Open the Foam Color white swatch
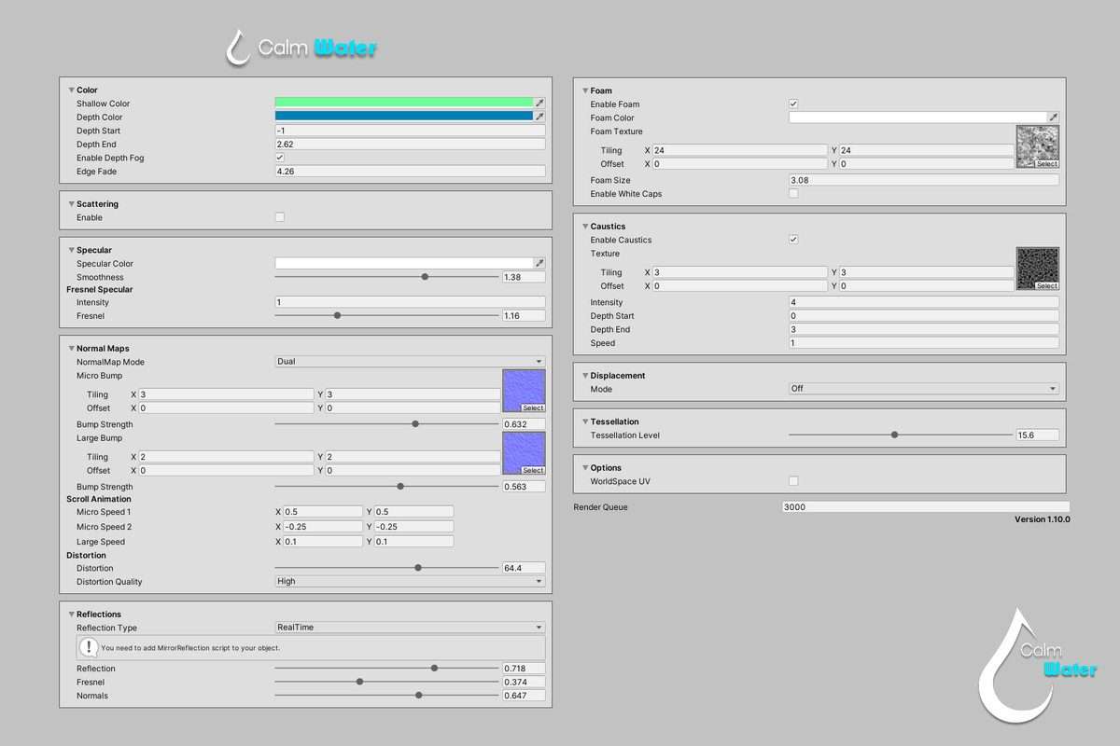Screen dimensions: 1120x746 coord(918,117)
